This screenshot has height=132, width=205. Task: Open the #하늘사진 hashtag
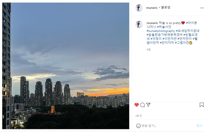pos(164,27)
